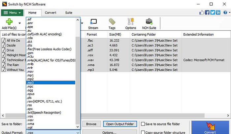Click the big blue Convert button
Image resolution: width=231 pixels, height=134 pixels.
pos(210,127)
